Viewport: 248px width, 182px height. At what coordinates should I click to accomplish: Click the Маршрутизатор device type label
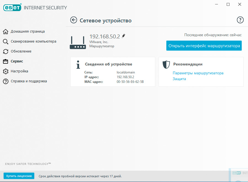[102, 46]
